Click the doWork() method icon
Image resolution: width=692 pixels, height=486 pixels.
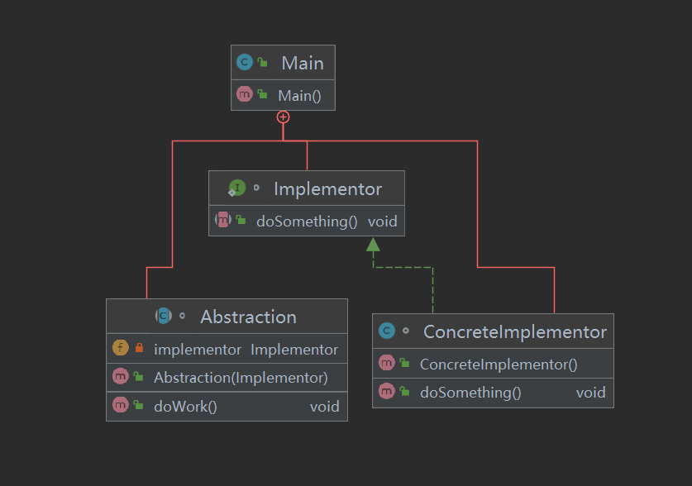coord(121,406)
